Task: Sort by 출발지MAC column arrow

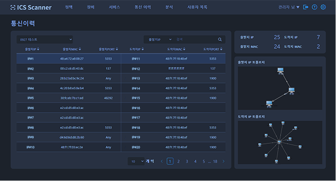Action: [79, 49]
